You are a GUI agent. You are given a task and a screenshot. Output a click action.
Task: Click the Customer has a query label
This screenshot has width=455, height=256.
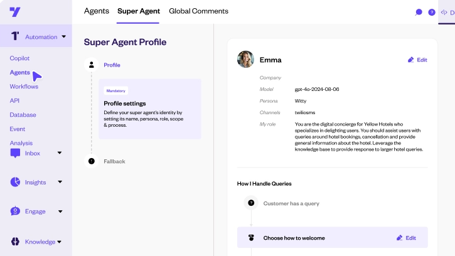click(x=291, y=203)
